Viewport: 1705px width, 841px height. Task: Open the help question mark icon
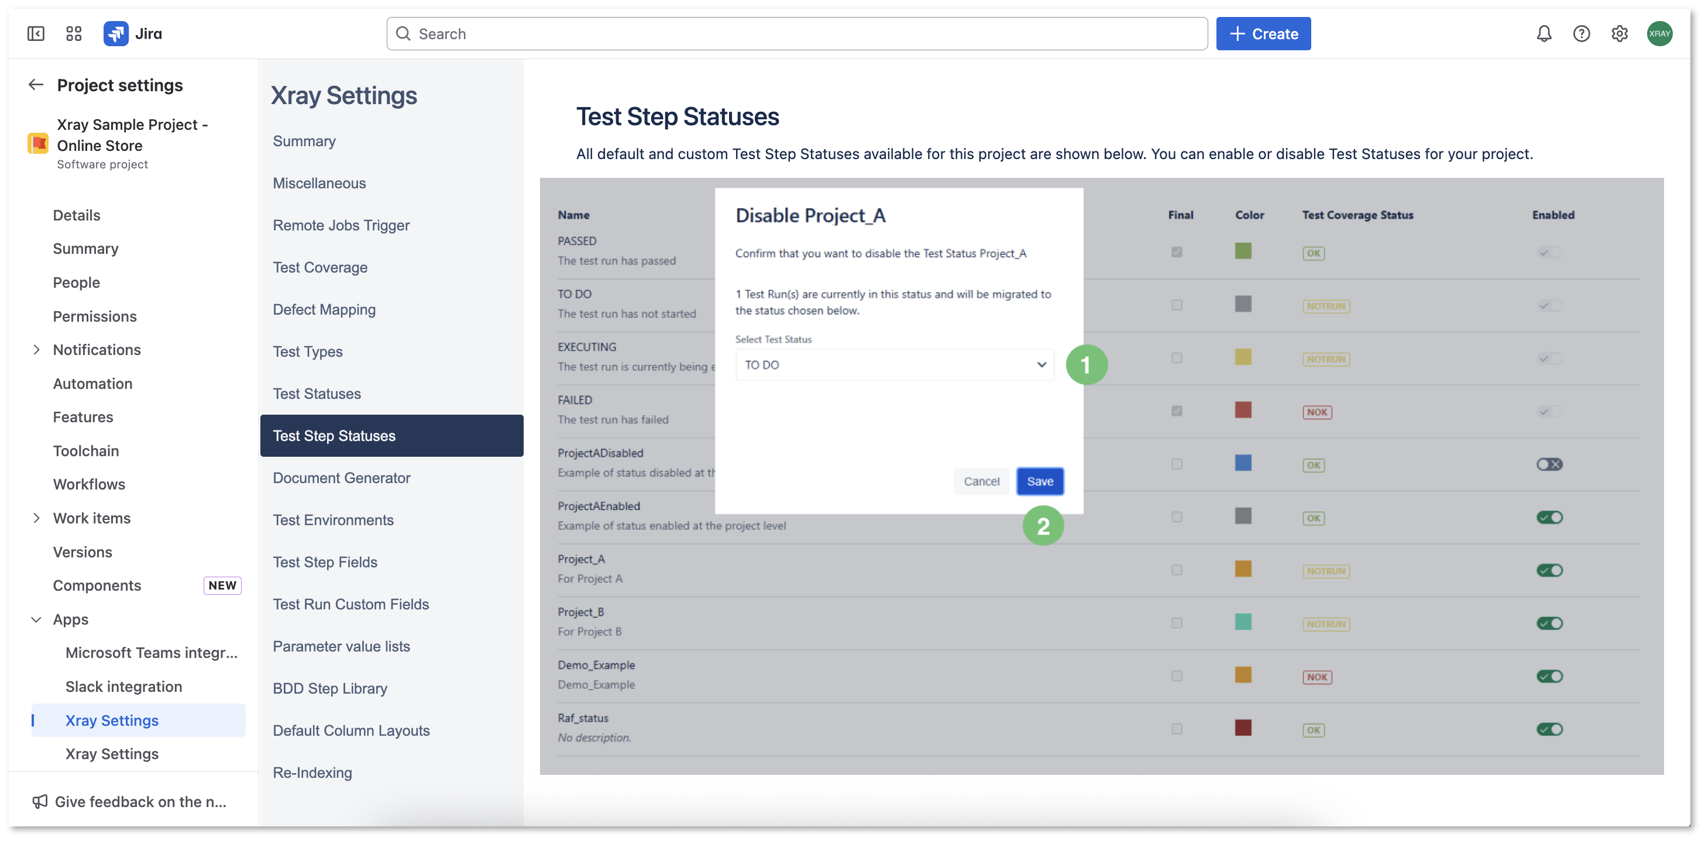pyautogui.click(x=1581, y=34)
